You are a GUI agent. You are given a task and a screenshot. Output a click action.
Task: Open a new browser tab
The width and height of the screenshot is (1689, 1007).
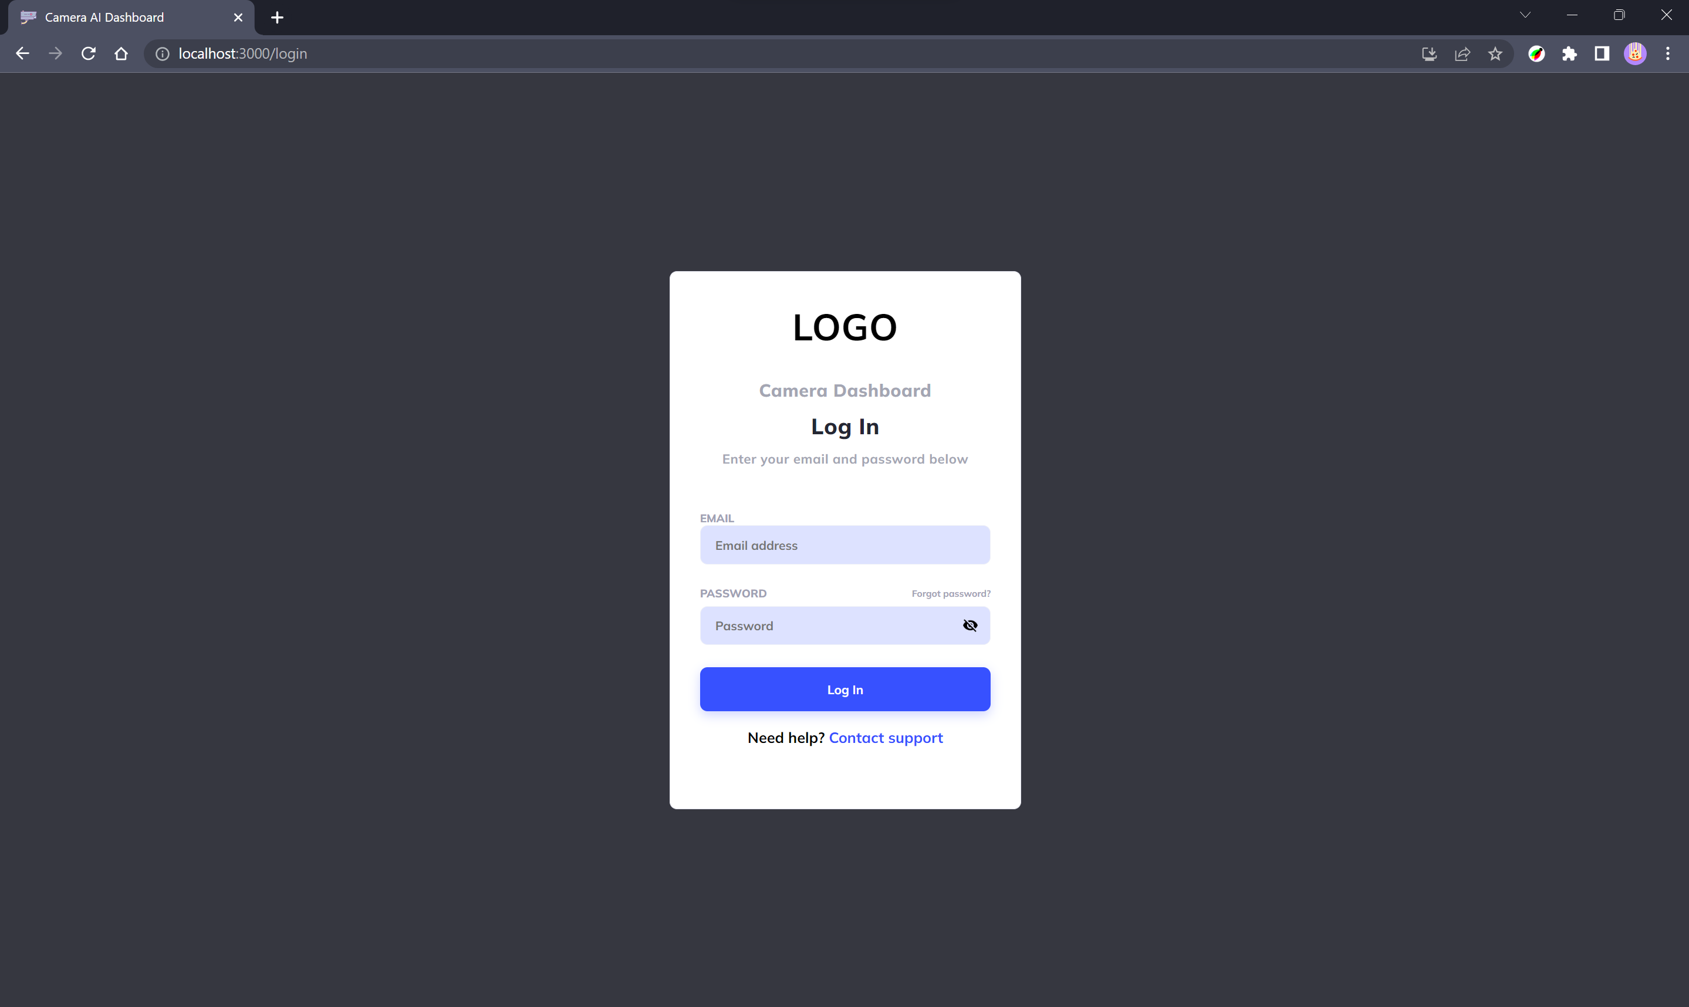coord(277,18)
